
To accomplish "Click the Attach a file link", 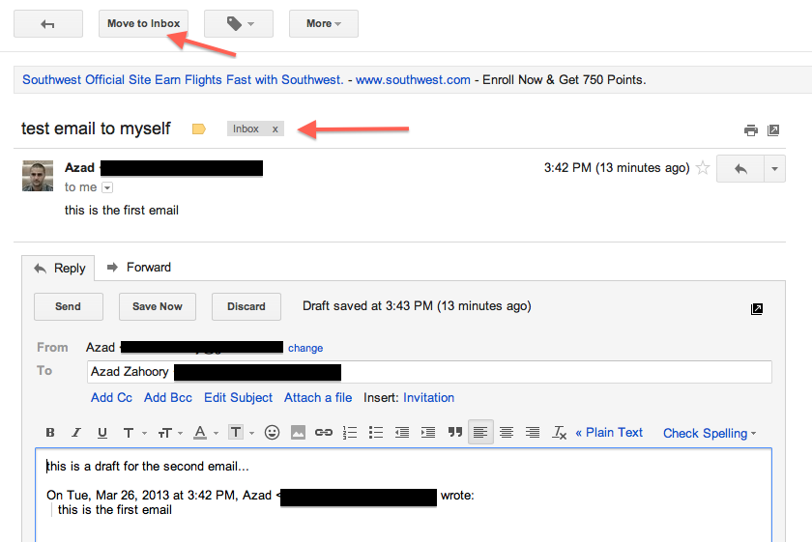I will click(x=318, y=397).
